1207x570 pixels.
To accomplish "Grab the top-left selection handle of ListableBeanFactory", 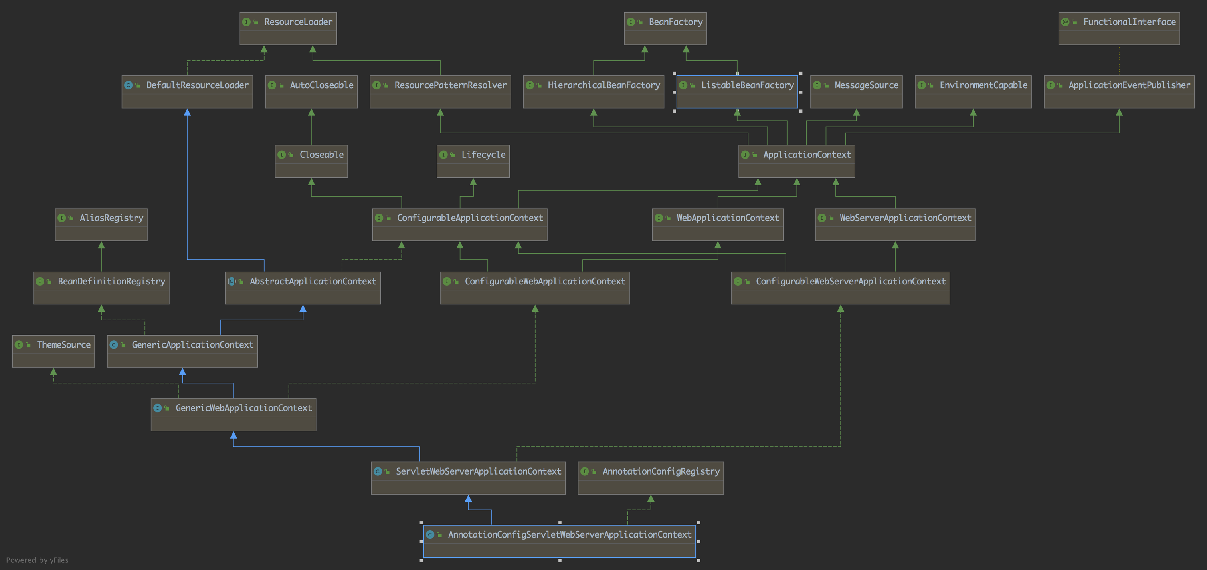I will (x=674, y=73).
